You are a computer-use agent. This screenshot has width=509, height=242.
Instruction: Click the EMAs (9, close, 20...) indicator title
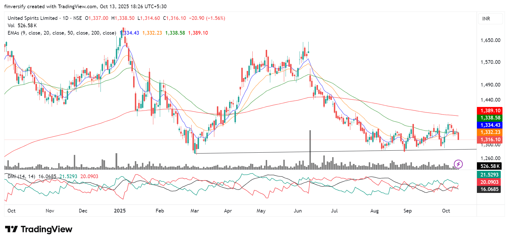pos(62,33)
